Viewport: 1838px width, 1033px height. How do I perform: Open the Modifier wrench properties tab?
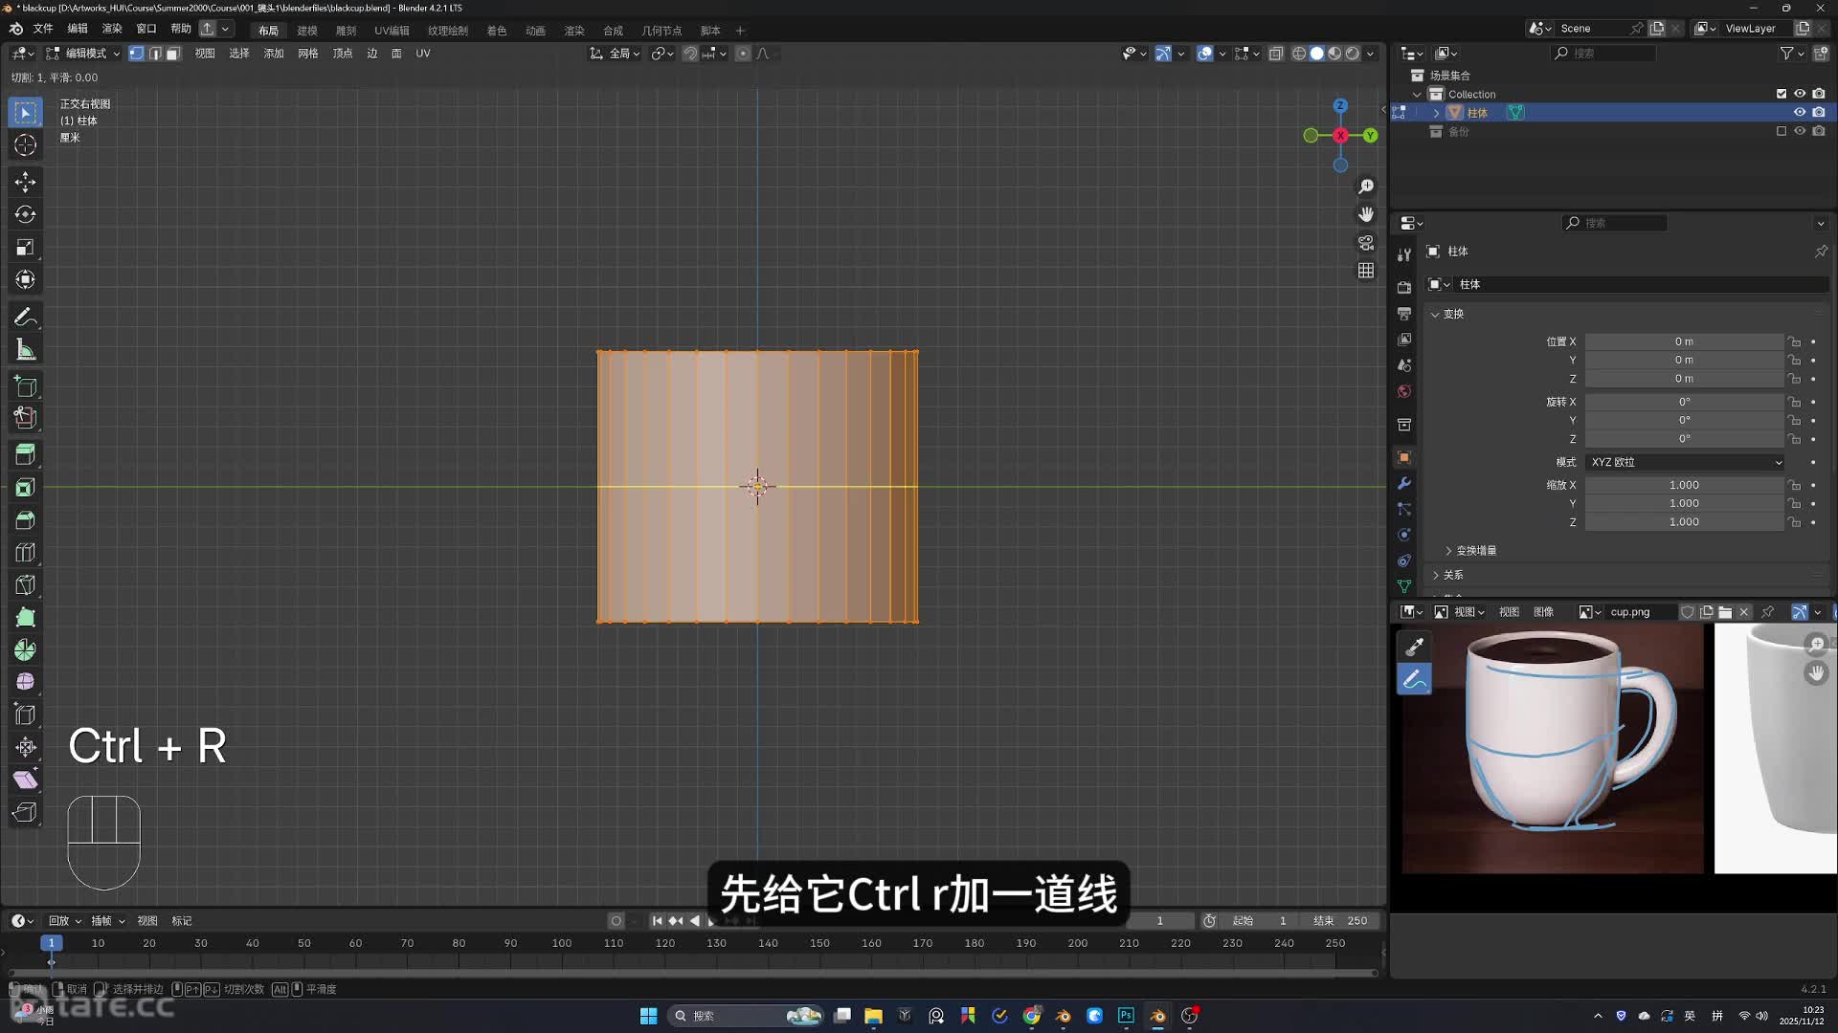point(1404,483)
